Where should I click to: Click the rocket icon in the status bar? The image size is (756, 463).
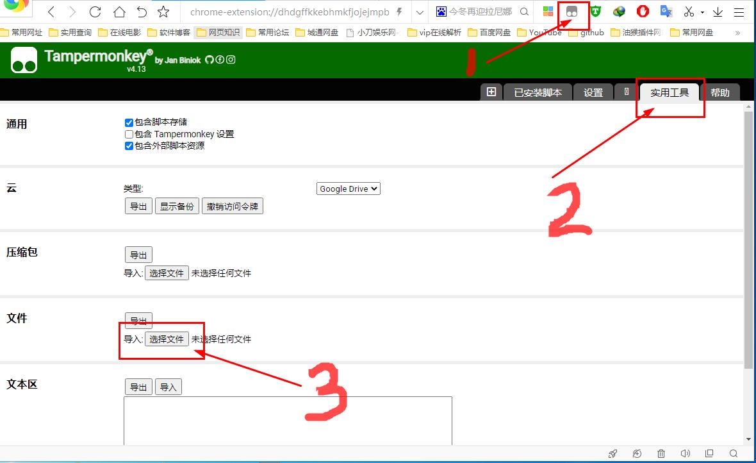point(612,454)
